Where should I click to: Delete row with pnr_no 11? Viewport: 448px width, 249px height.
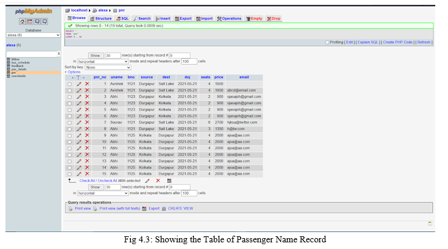[x=87, y=148]
